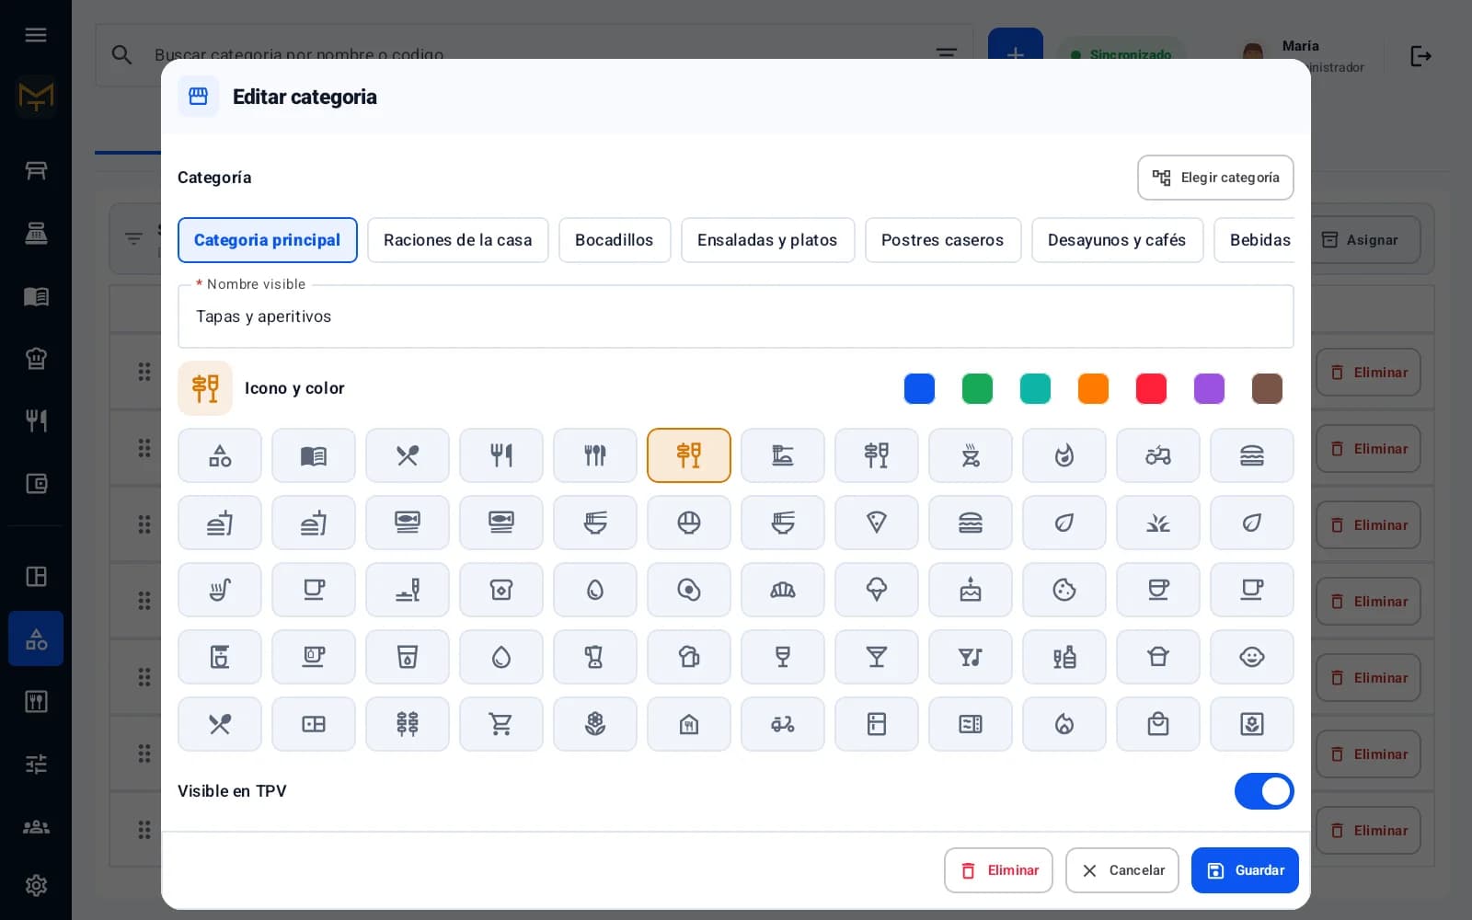Toggle the Visible en TPV switch
The height and width of the screenshot is (920, 1472).
(1264, 791)
